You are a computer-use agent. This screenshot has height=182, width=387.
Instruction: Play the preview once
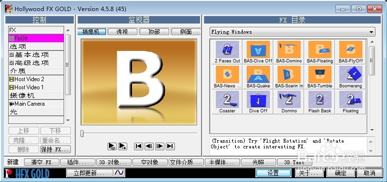(123, 146)
